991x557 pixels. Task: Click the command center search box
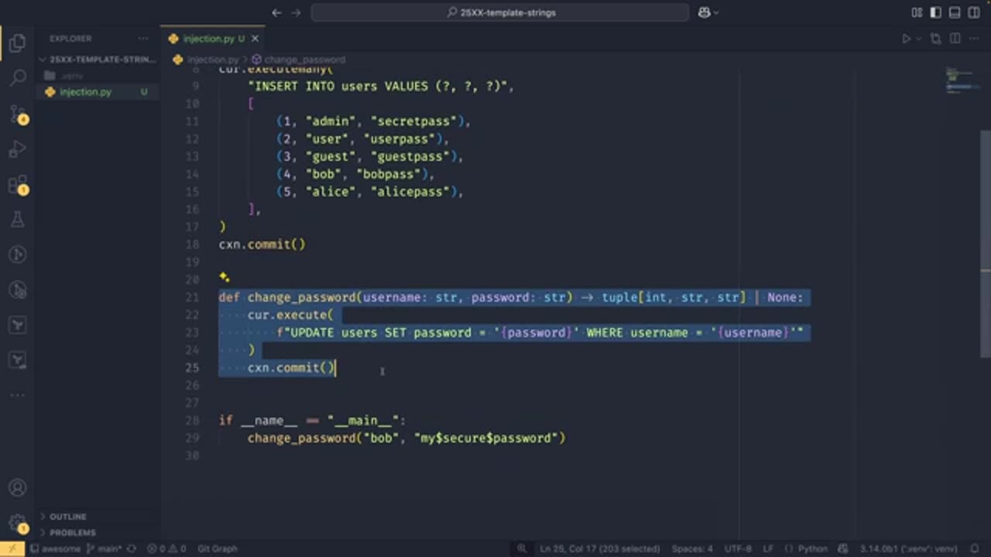pos(500,12)
